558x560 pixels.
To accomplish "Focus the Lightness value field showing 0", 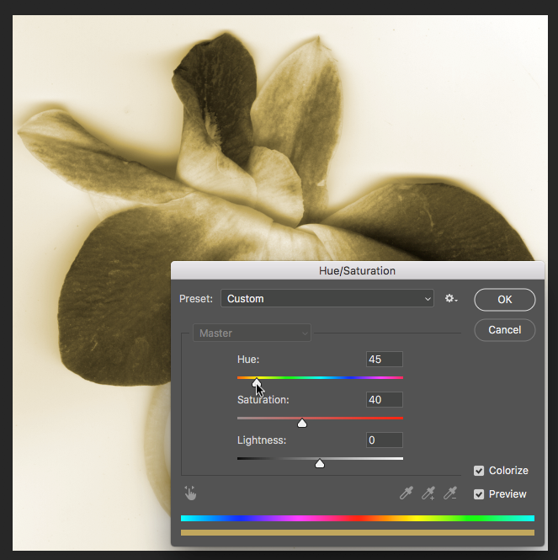I will (x=384, y=440).
